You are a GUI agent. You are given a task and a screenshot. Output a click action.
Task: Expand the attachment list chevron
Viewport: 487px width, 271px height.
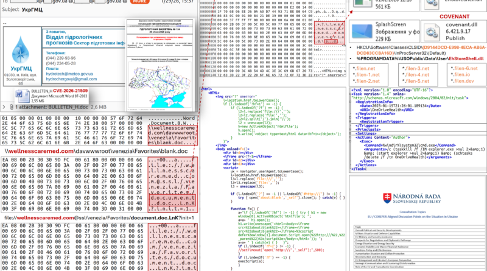click(3, 107)
